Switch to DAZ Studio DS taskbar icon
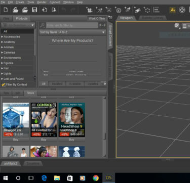This screenshot has height=183, width=190. coord(108,178)
